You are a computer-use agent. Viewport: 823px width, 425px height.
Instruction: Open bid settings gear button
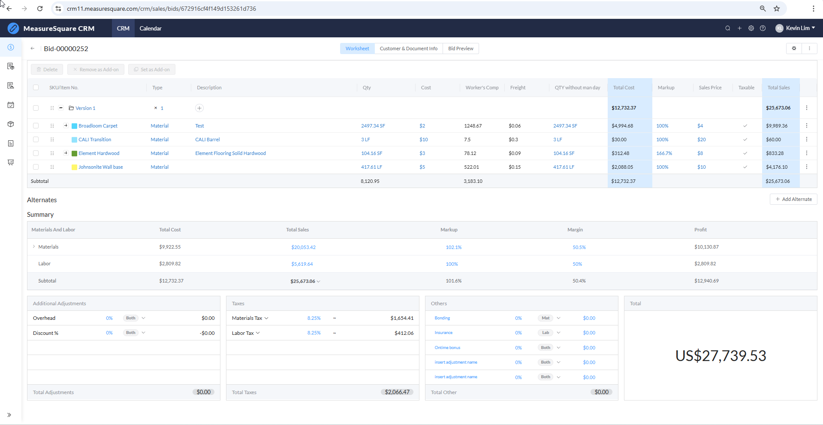[x=794, y=49]
